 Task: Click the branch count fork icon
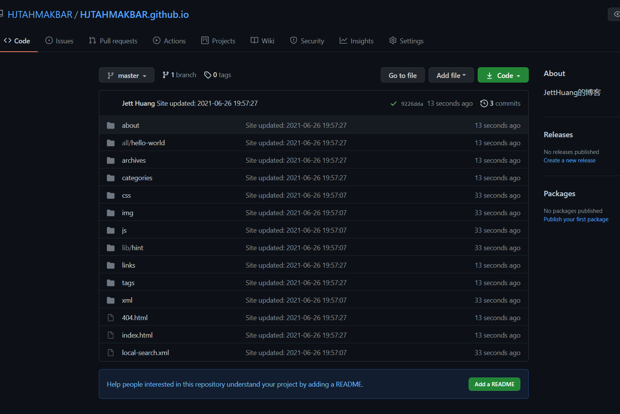[165, 75]
